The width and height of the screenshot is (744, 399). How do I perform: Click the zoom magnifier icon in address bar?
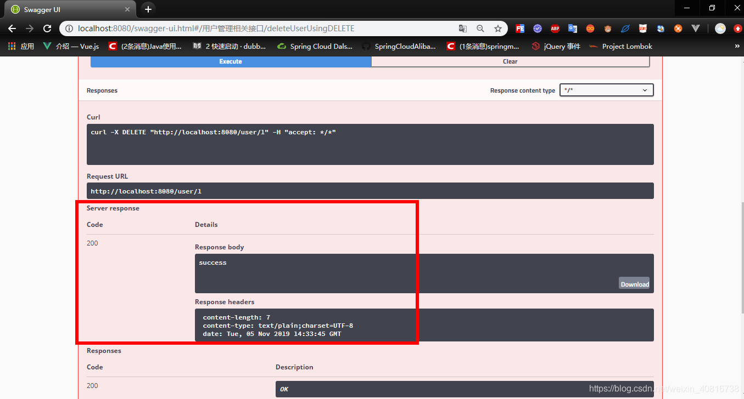(x=480, y=29)
